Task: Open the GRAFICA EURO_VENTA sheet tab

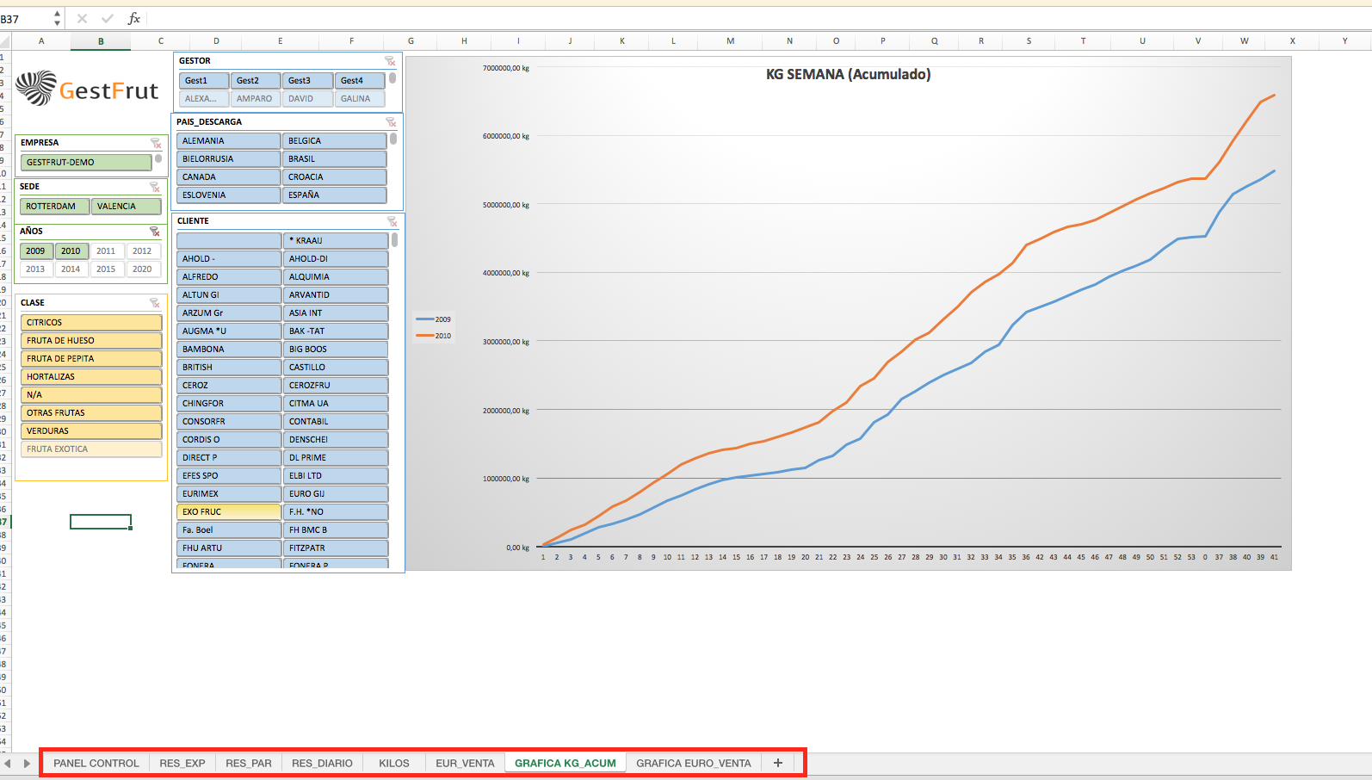Action: point(693,763)
